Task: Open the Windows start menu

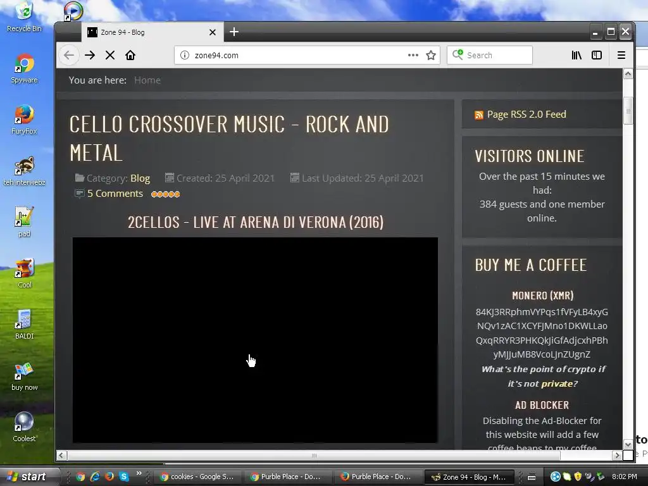Action: tap(28, 477)
